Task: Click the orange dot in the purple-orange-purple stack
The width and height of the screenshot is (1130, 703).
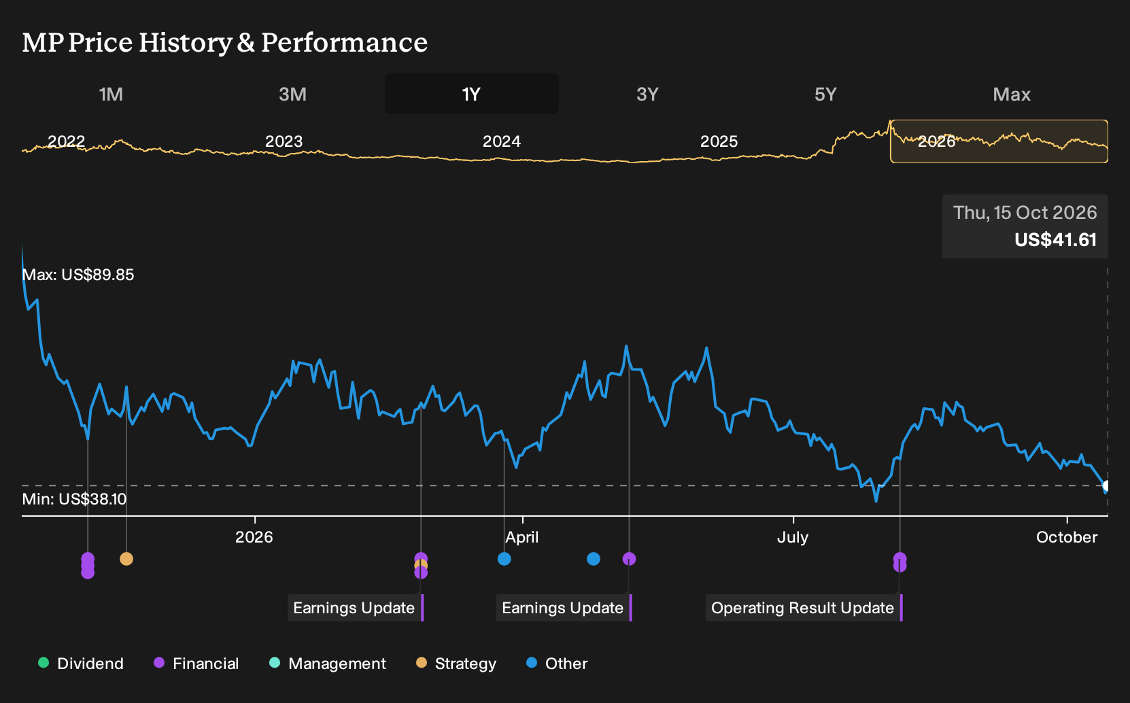Action: 421,565
